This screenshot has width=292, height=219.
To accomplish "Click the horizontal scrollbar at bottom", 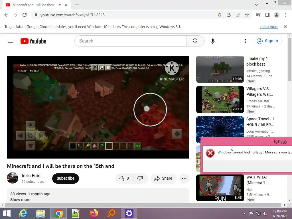I will point(143,205).
